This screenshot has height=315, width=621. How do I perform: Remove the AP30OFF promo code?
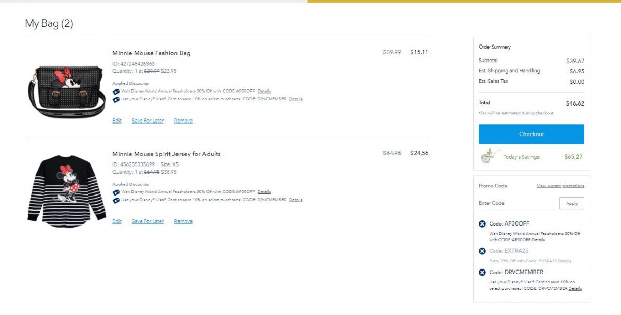click(482, 223)
